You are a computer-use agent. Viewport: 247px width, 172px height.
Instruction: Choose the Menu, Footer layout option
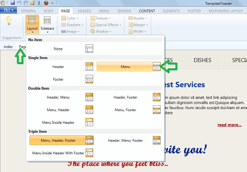156,110
